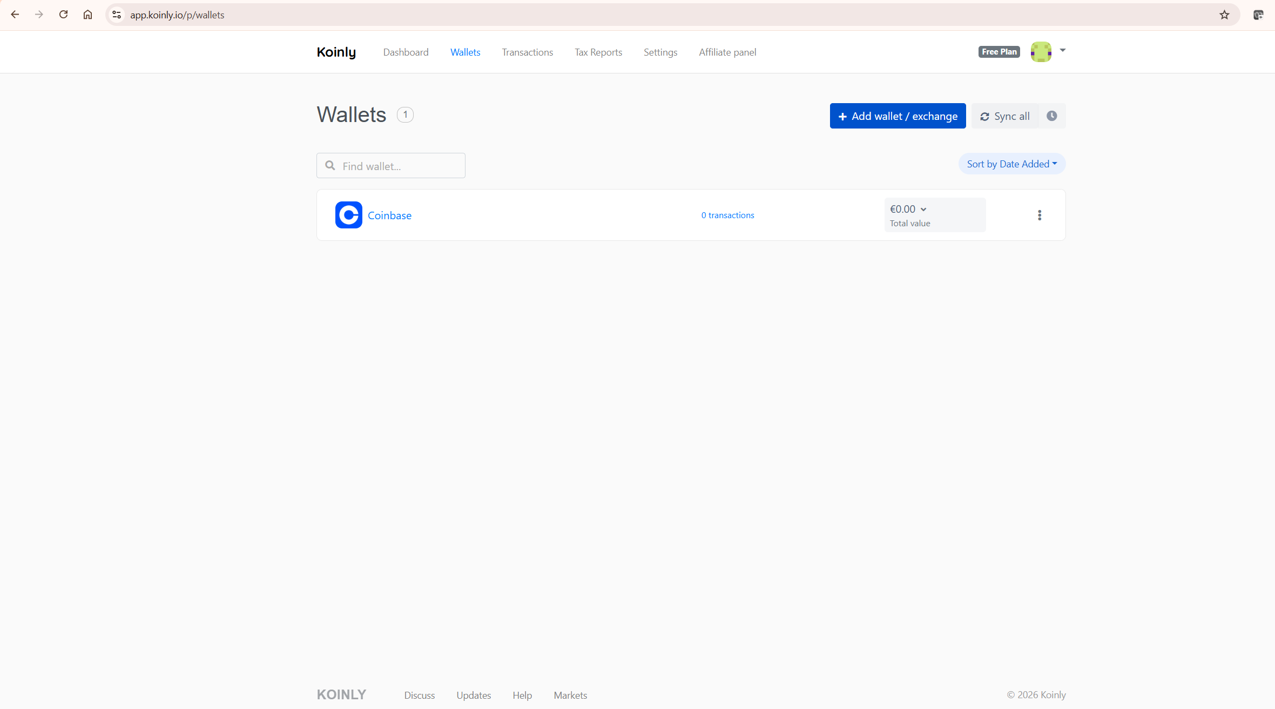Open the Tax Reports section

598,52
